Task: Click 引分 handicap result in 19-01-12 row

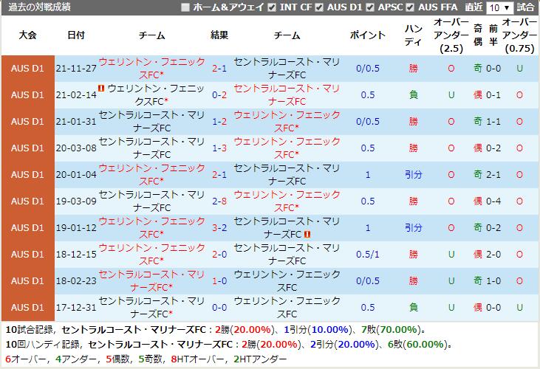Action: tap(414, 227)
